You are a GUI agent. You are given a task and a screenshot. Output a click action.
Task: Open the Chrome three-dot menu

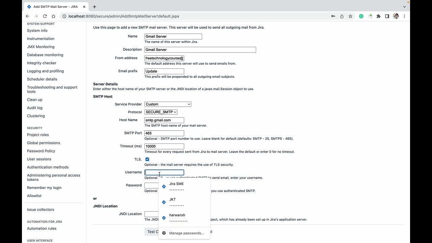click(404, 16)
